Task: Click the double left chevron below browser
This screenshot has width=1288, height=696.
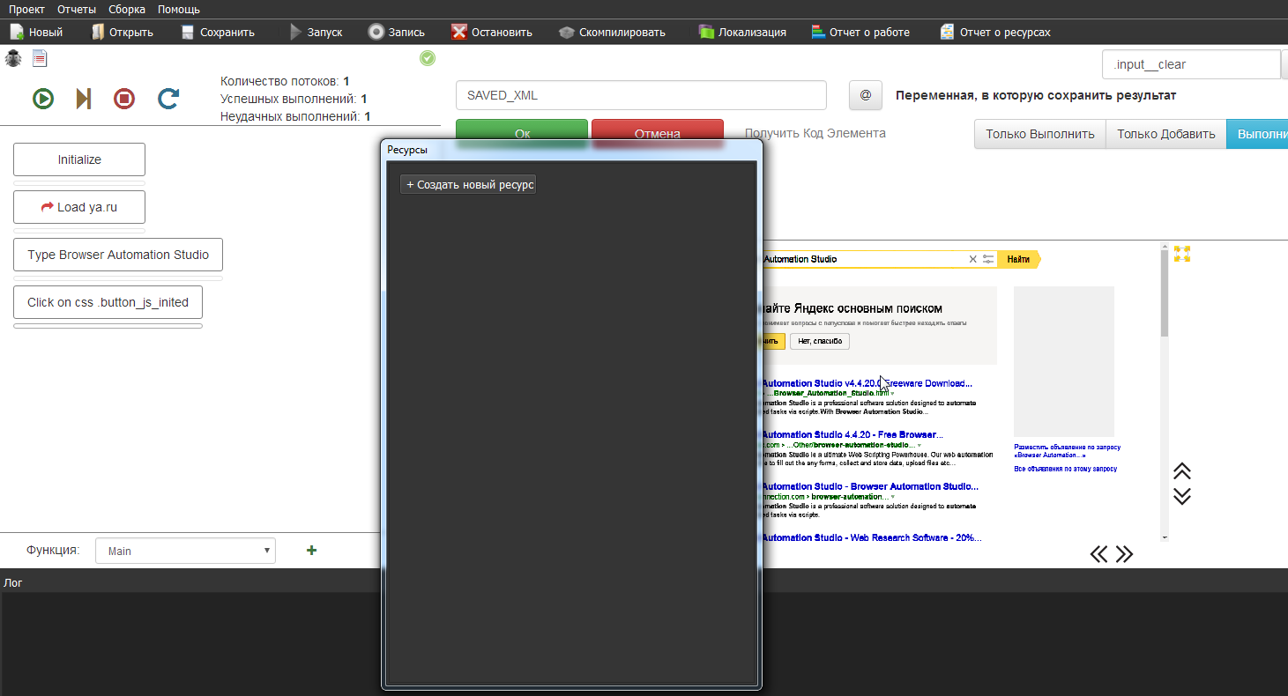Action: point(1098,554)
